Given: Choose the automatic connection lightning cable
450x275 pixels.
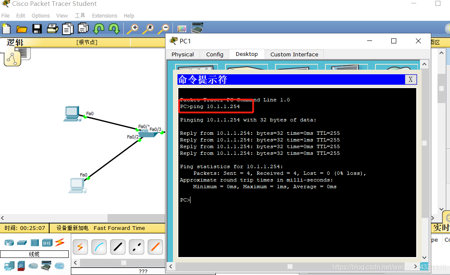Looking at the screenshot, I should click(x=80, y=247).
